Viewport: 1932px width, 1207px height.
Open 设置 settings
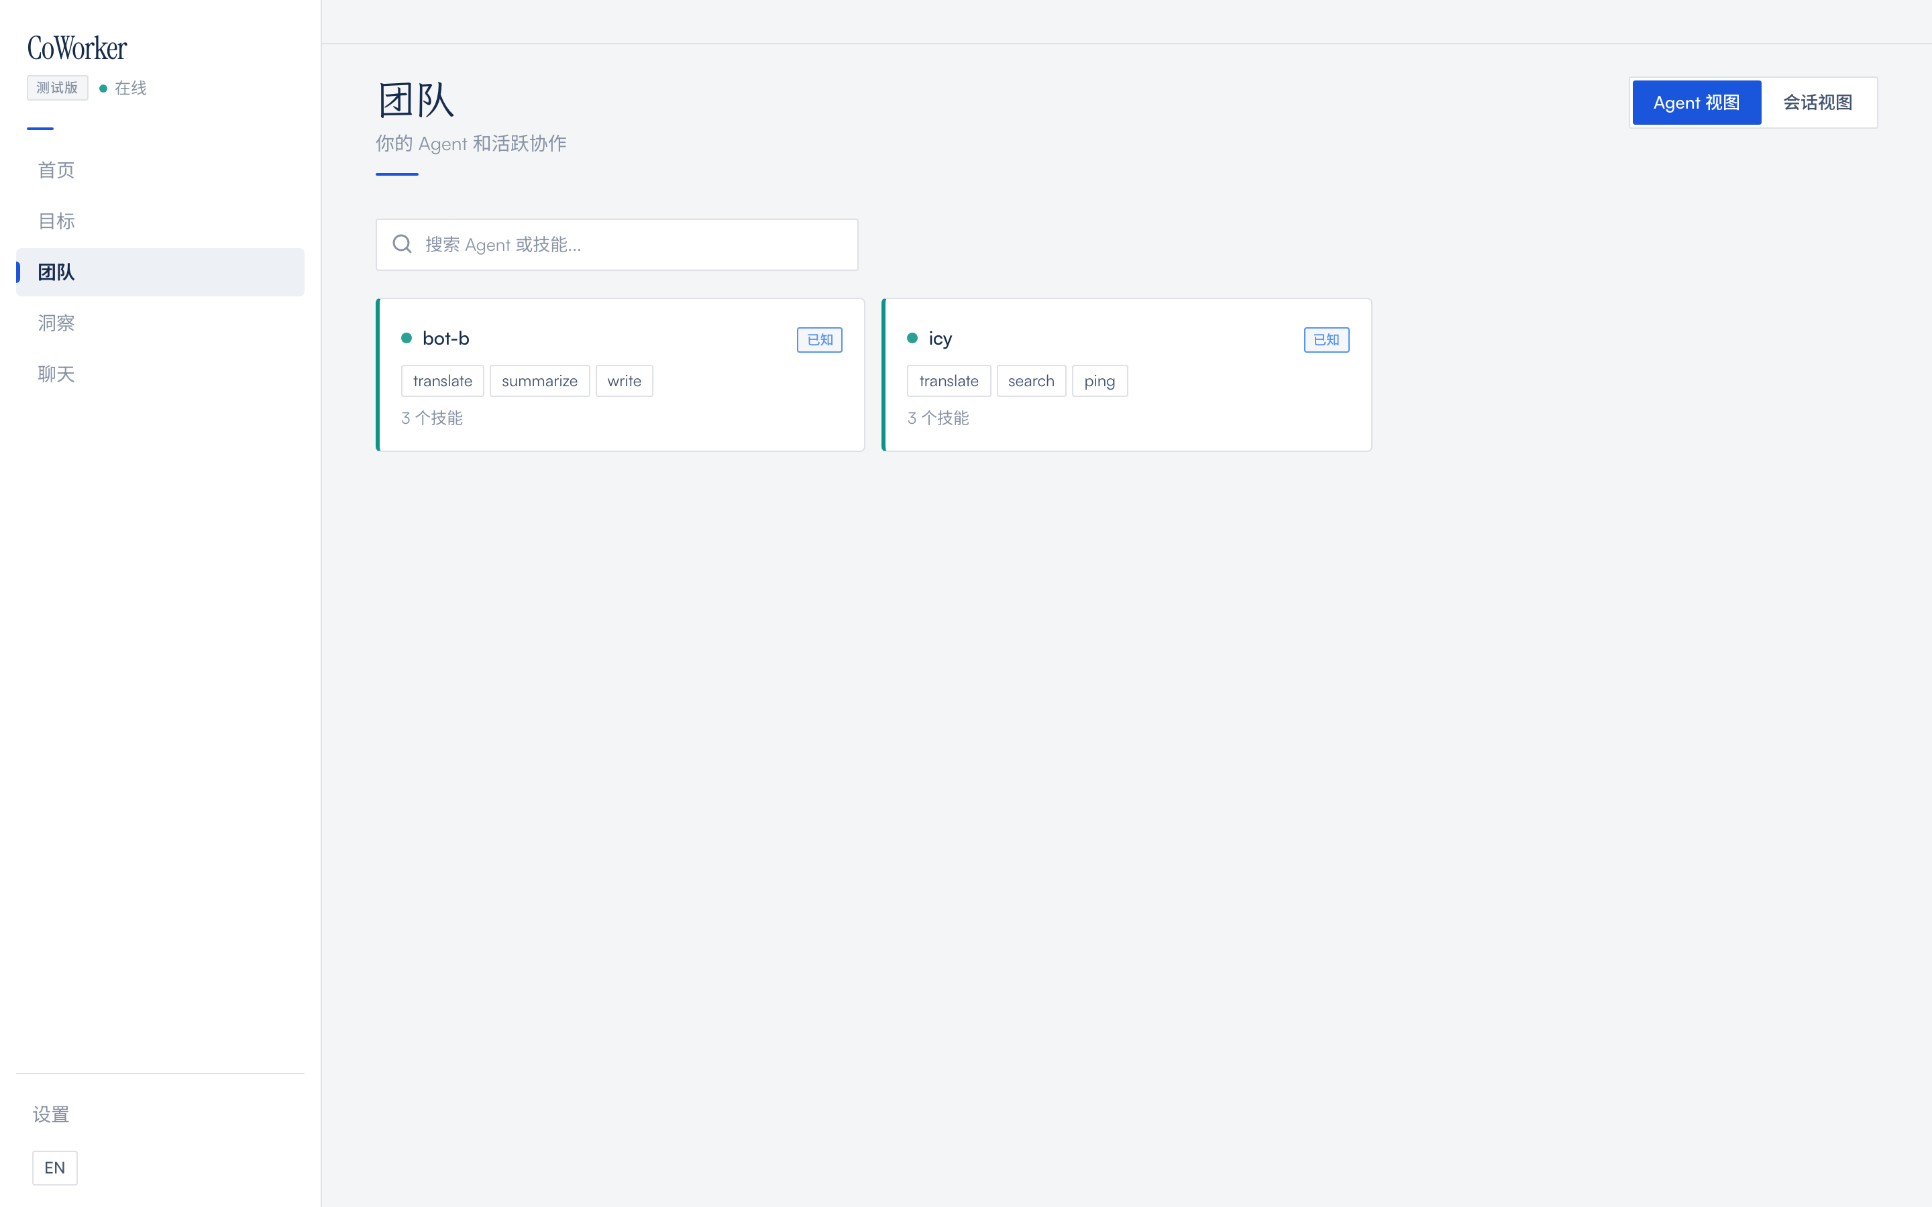click(51, 1114)
